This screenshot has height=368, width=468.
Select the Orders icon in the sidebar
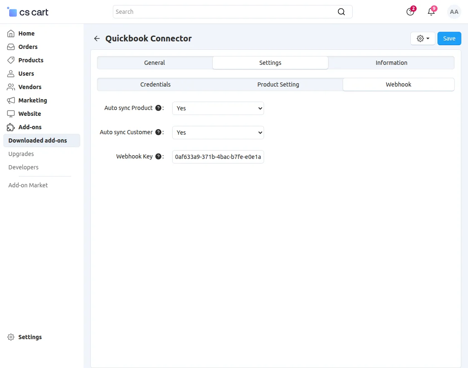10,47
